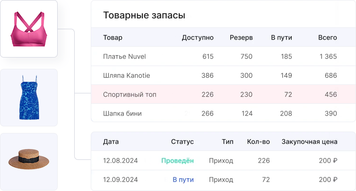Viewport: 356px width, 191px height.
Task: Open the 12.08.2024 date entry
Action: (x=121, y=161)
